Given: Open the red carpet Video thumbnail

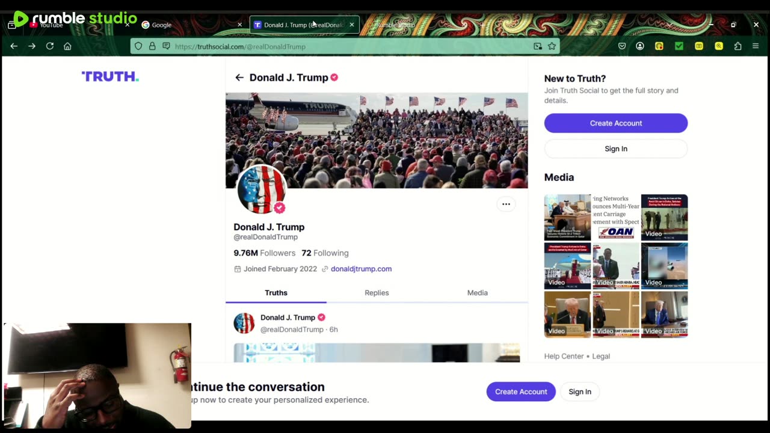Looking at the screenshot, I should tap(567, 266).
